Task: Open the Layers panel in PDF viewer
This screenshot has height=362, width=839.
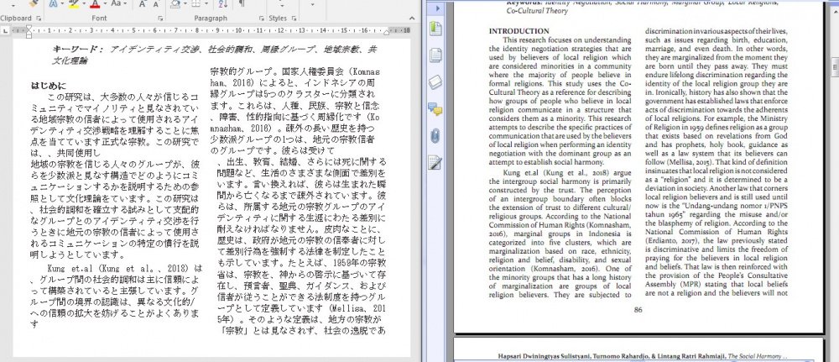Action: [x=436, y=82]
